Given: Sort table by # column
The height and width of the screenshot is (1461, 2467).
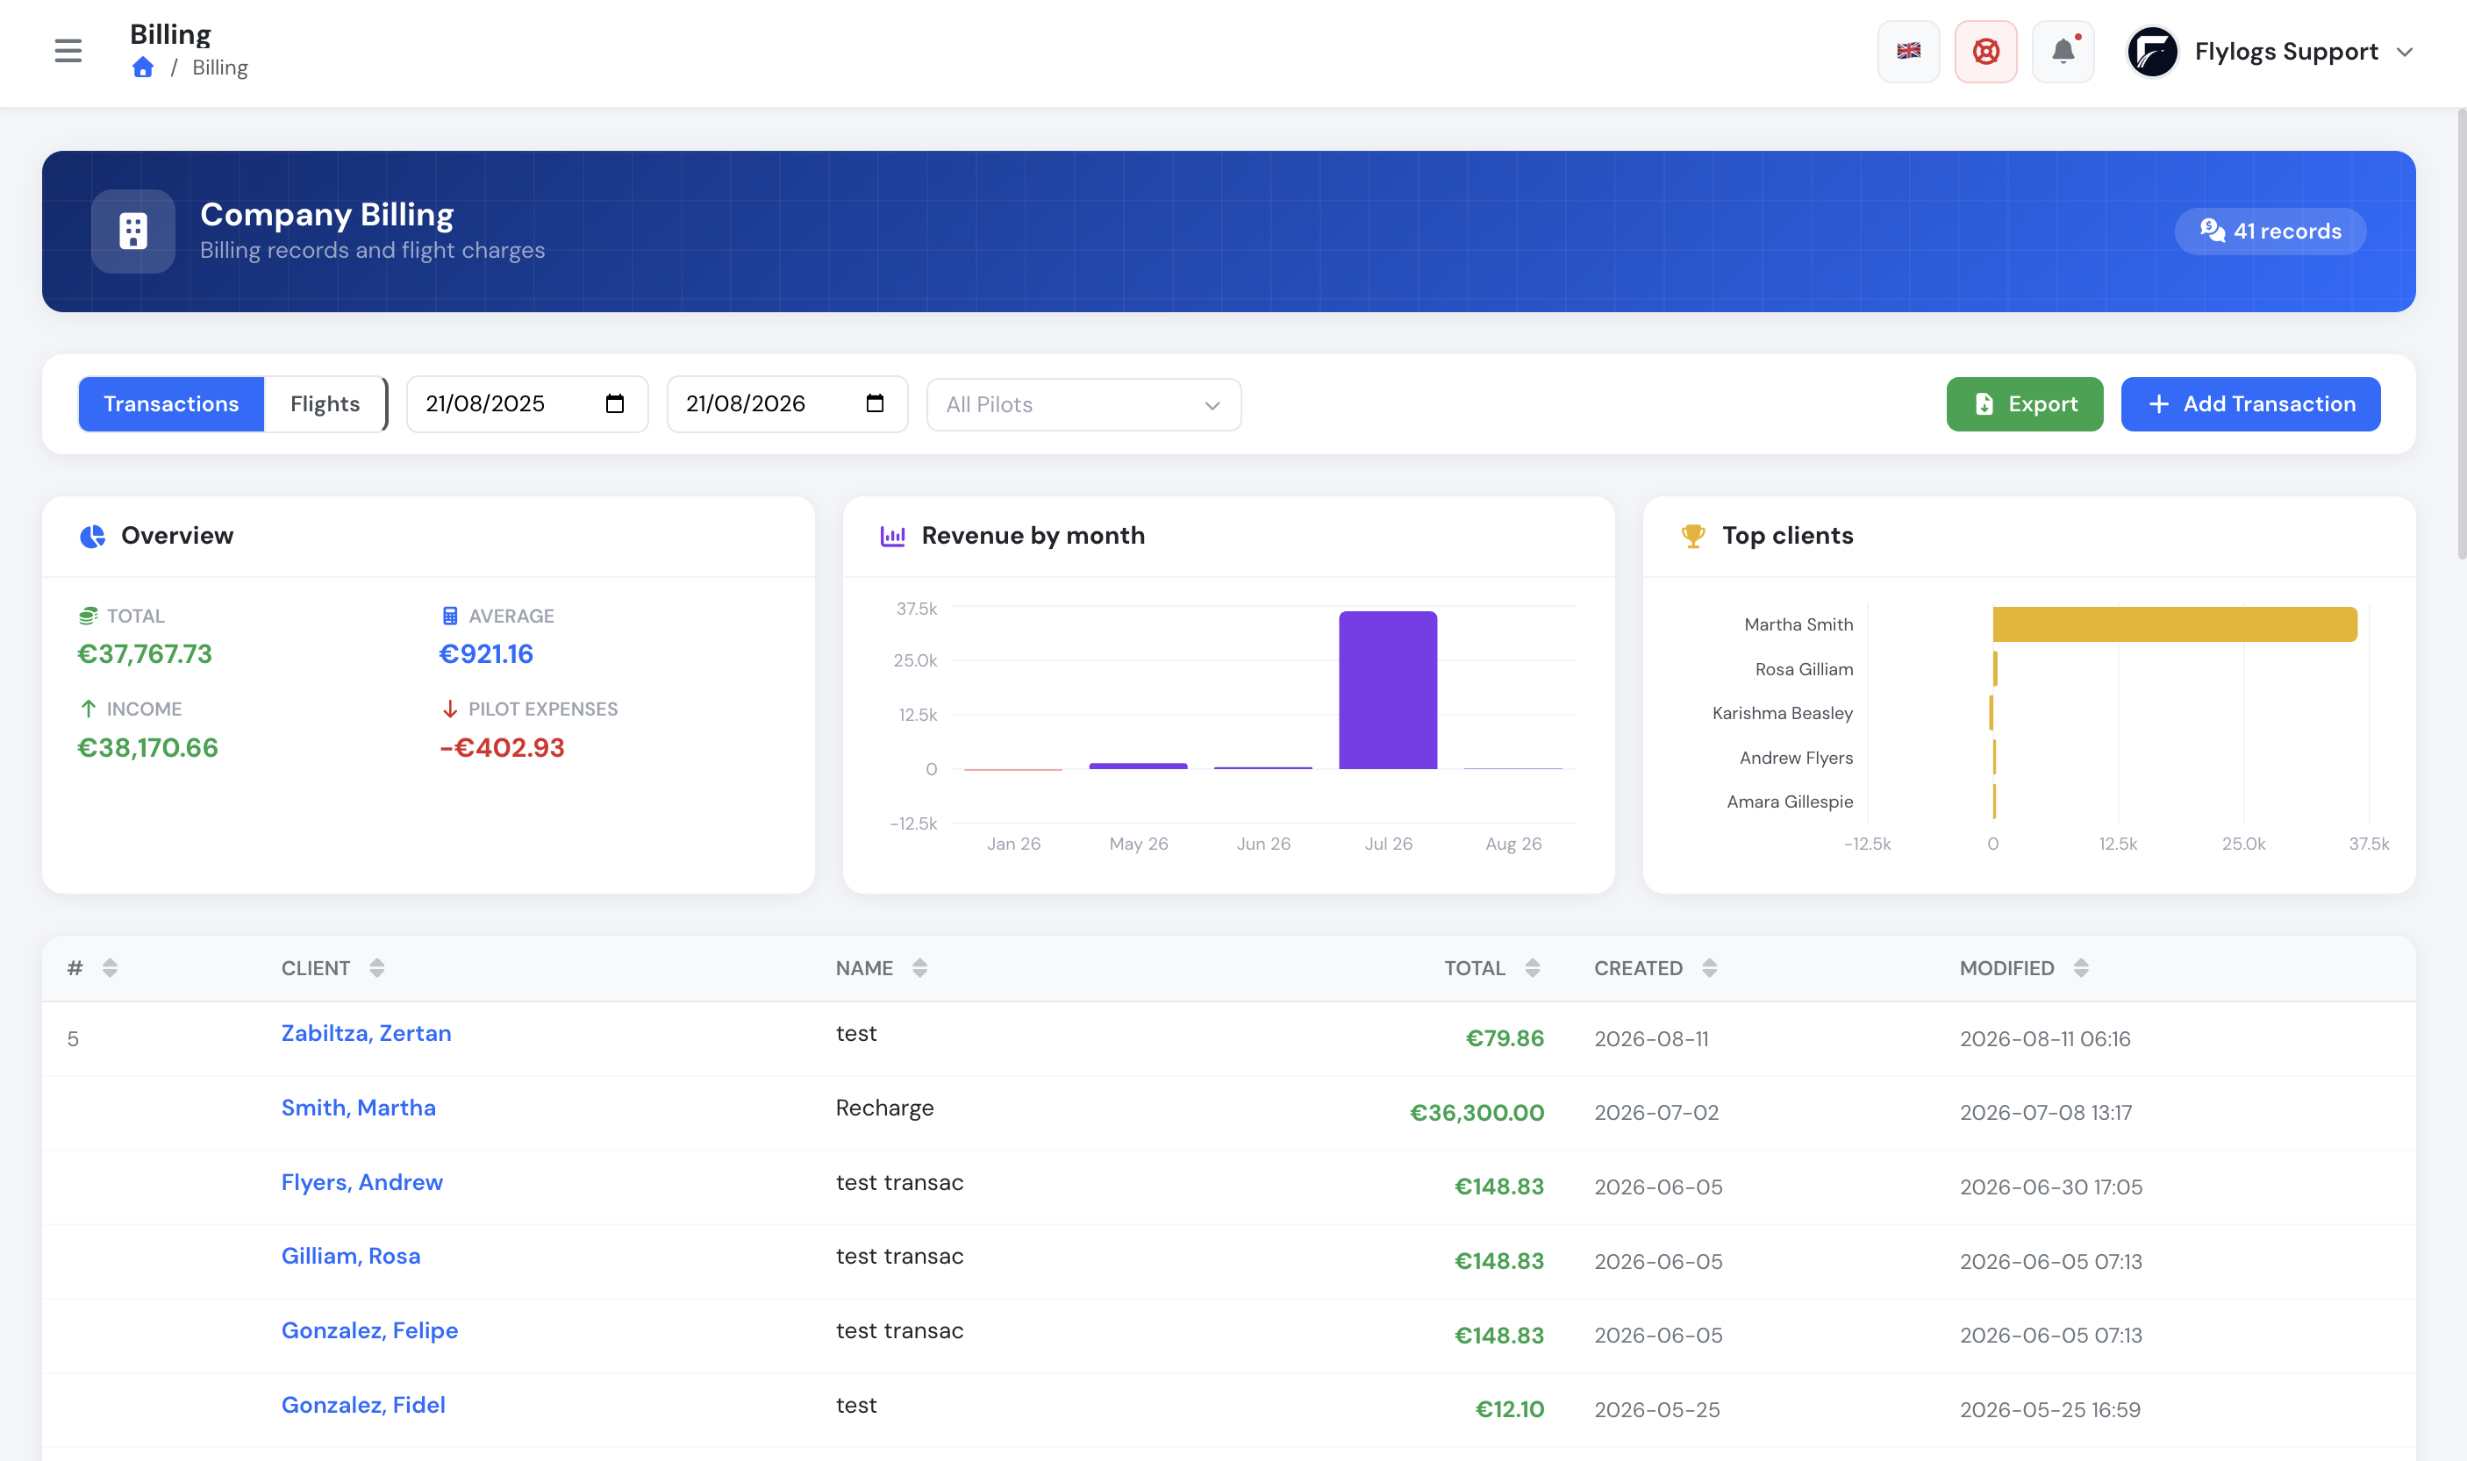Looking at the screenshot, I should click(x=110, y=968).
